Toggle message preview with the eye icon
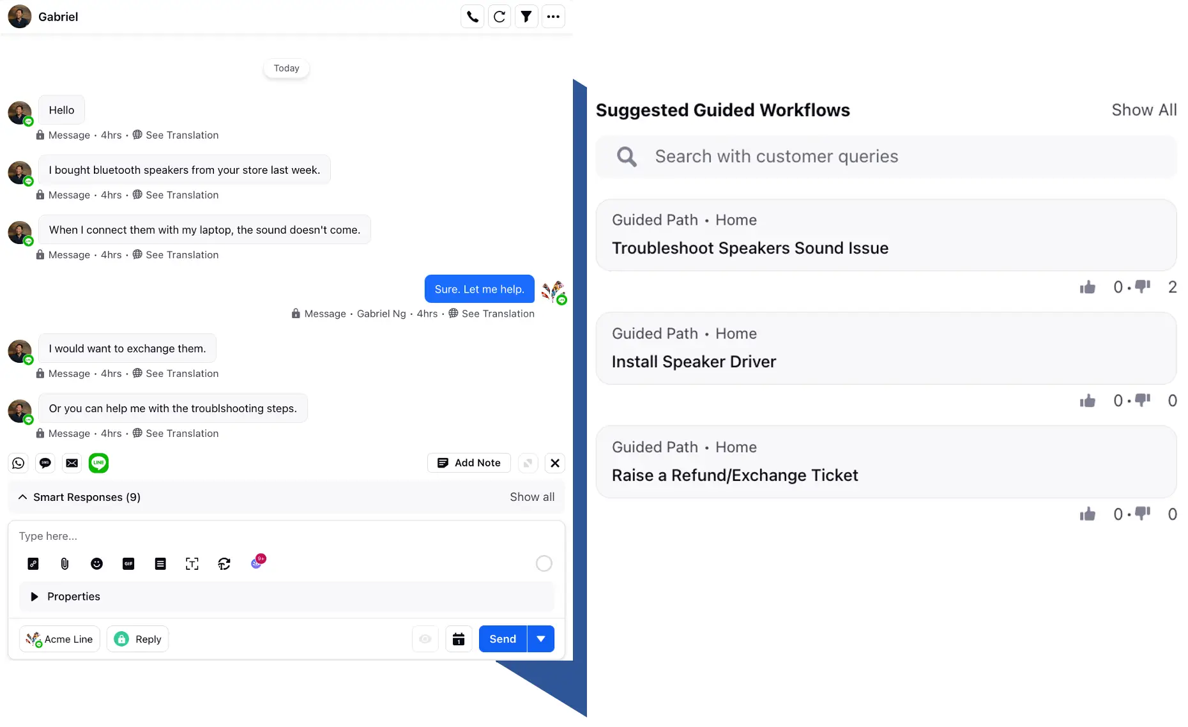The height and width of the screenshot is (727, 1188). (425, 639)
